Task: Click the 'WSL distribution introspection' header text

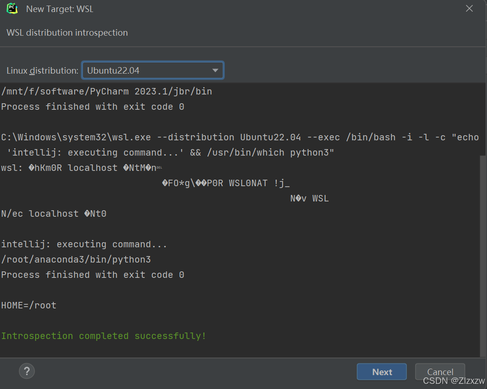Action: pos(67,32)
